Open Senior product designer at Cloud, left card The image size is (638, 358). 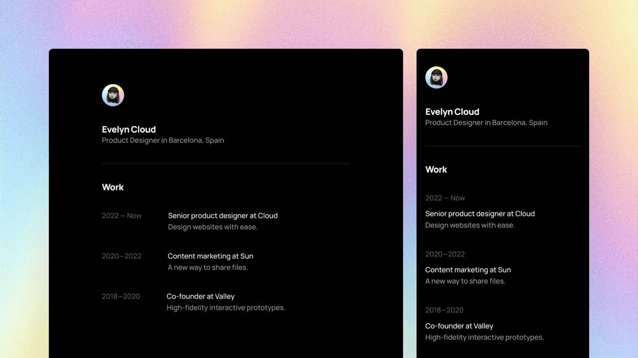(223, 216)
